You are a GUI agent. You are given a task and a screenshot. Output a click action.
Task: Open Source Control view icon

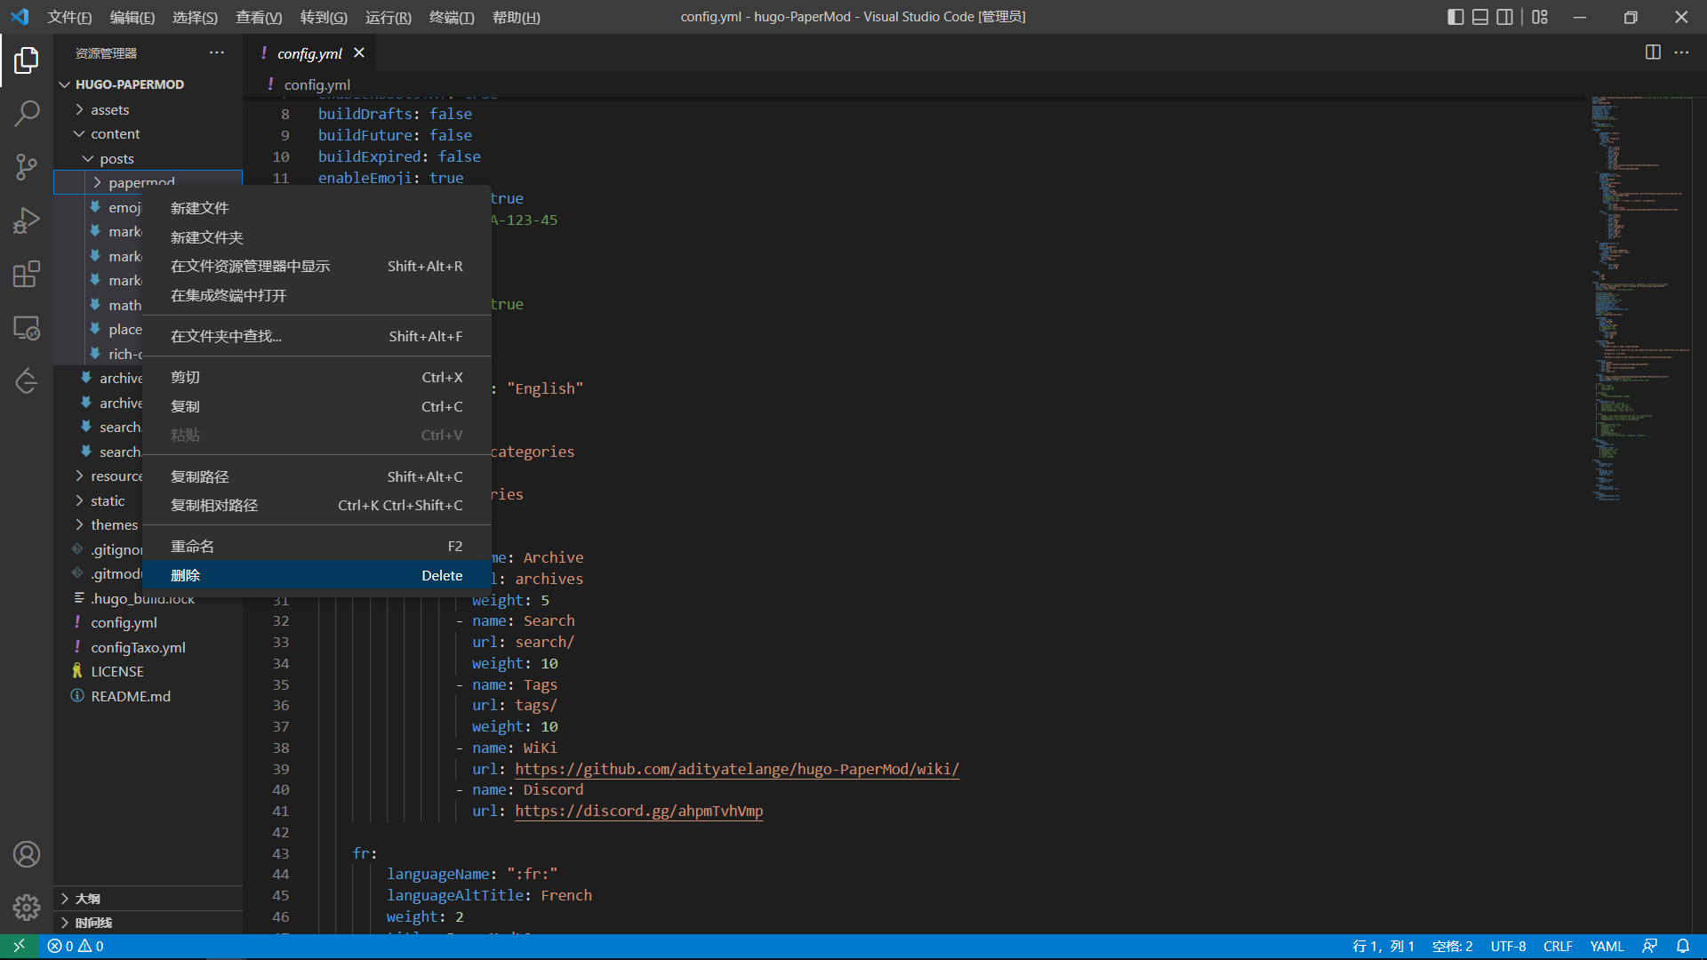click(27, 166)
